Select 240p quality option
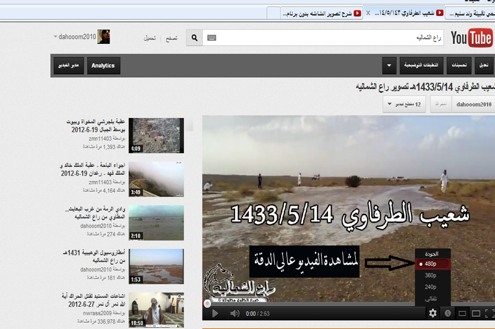The height and width of the screenshot is (329, 495). [431, 287]
